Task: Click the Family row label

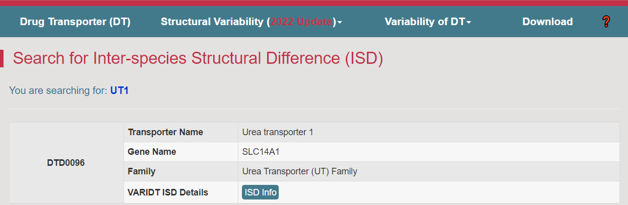Action: pyautogui.click(x=142, y=171)
